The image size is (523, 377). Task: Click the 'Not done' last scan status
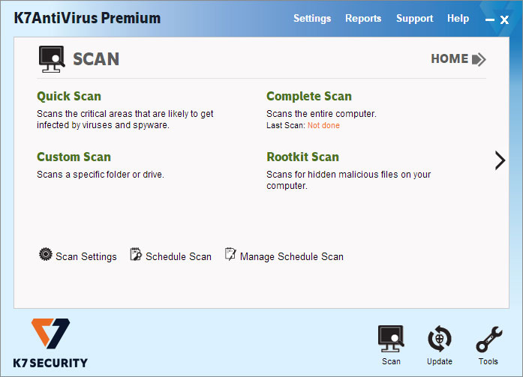[x=323, y=126]
